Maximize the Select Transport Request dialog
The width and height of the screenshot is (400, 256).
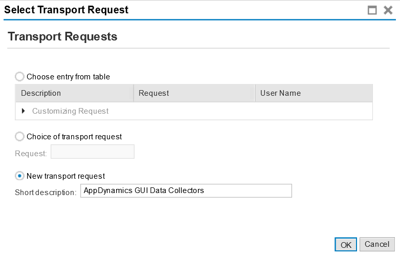click(372, 10)
